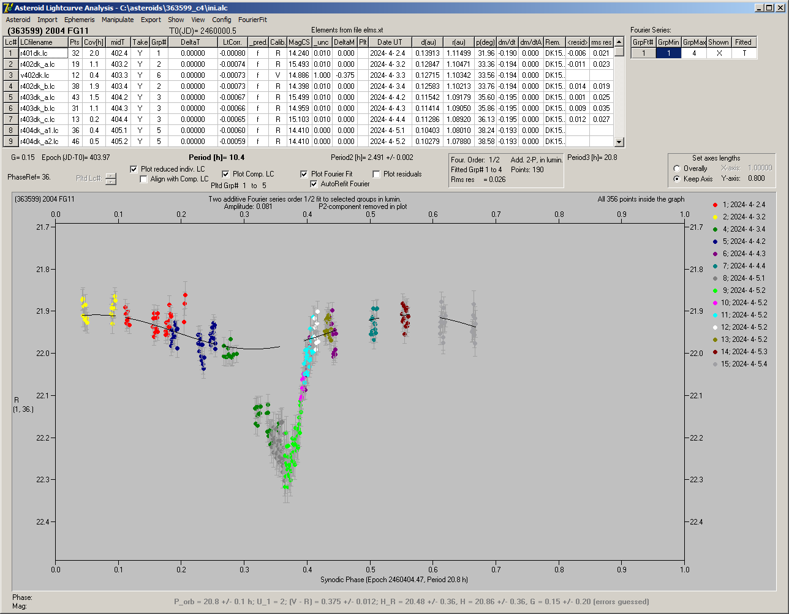Toggle AutoRefit Fourier checkbox

(x=314, y=184)
